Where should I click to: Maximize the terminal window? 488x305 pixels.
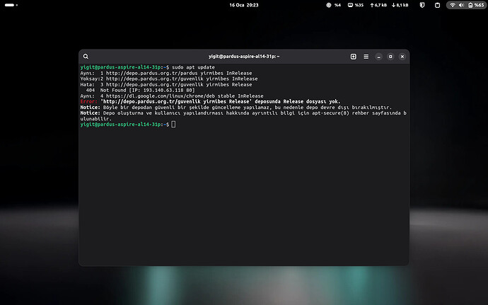pyautogui.click(x=390, y=56)
